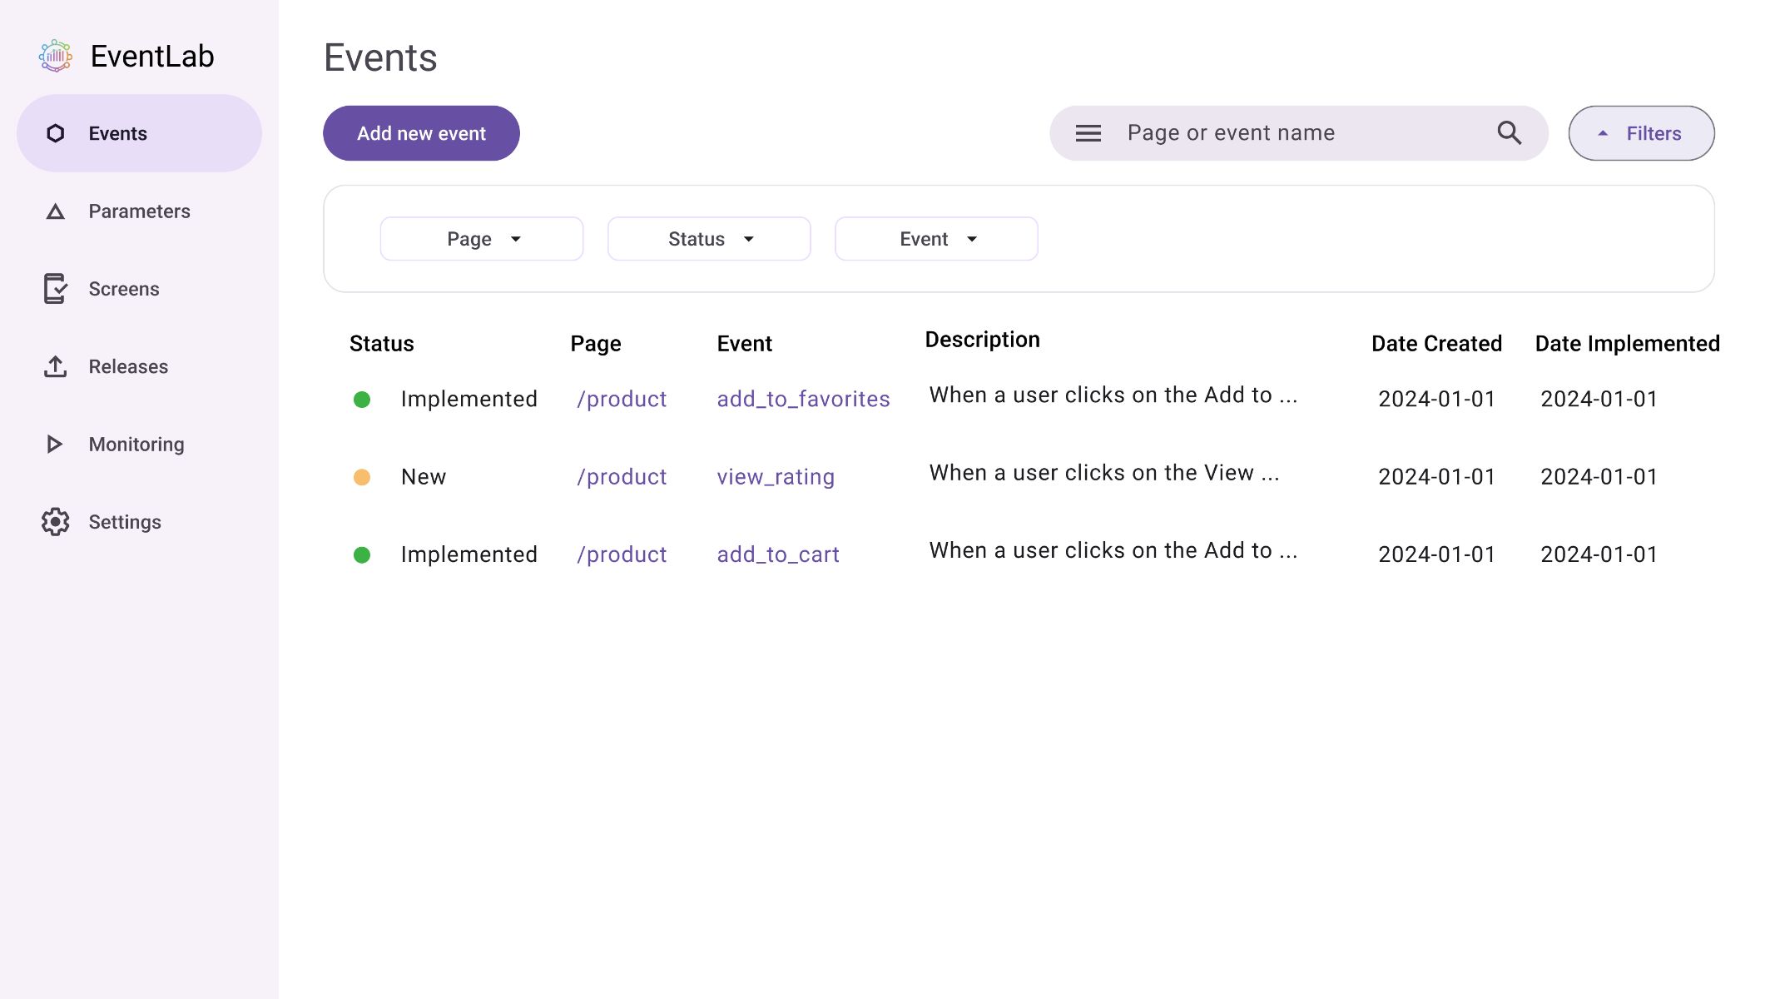The image size is (1775, 999).
Task: Click the Releases upload icon
Action: (53, 366)
